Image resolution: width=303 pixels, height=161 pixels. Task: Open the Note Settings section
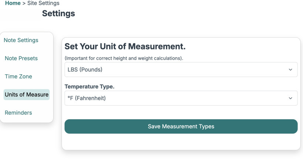(x=21, y=40)
